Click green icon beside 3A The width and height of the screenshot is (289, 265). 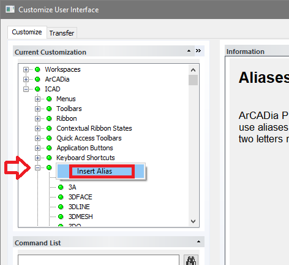(x=61, y=187)
